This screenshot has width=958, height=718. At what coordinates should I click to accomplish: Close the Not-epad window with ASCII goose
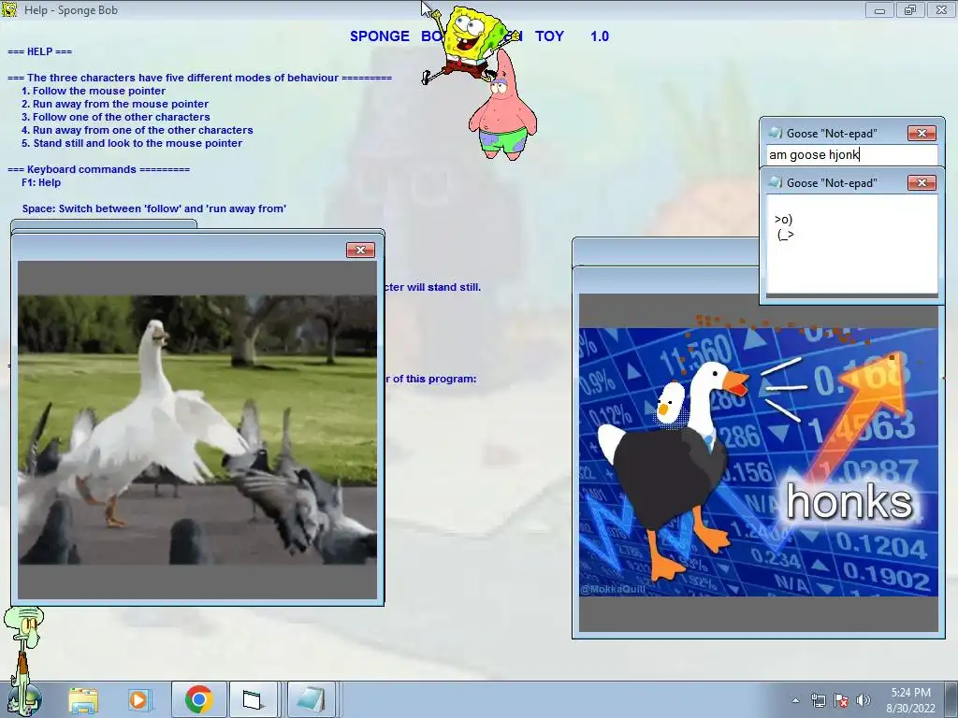coord(922,182)
